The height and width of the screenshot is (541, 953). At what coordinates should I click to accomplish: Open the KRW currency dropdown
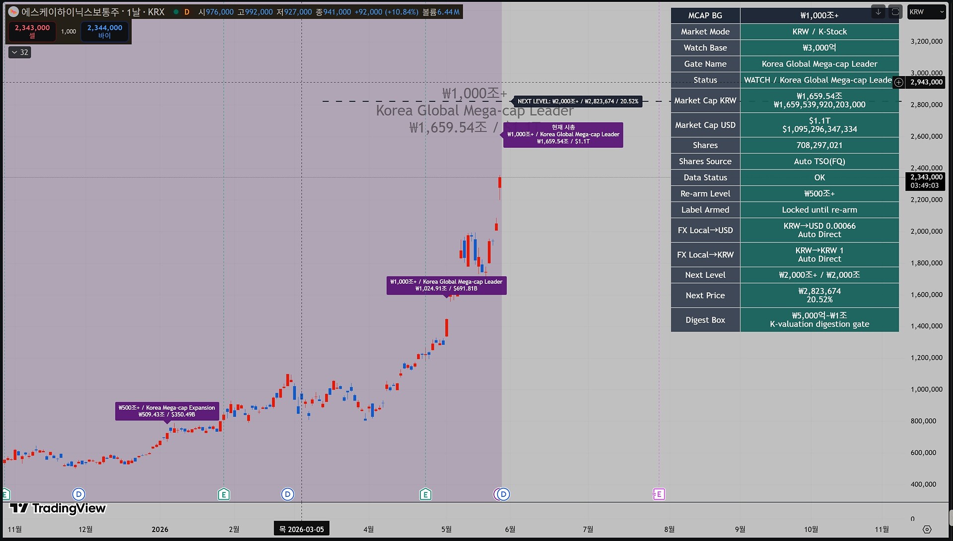point(926,12)
